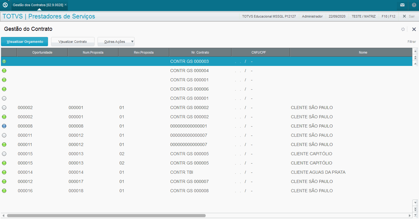Click white status icon of CONTR GS 000002 row
This screenshot has height=219, width=419.
[4, 107]
